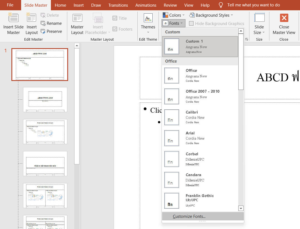Click the red Close Master View icon
Screen dimensions: 300x229
point(284,18)
